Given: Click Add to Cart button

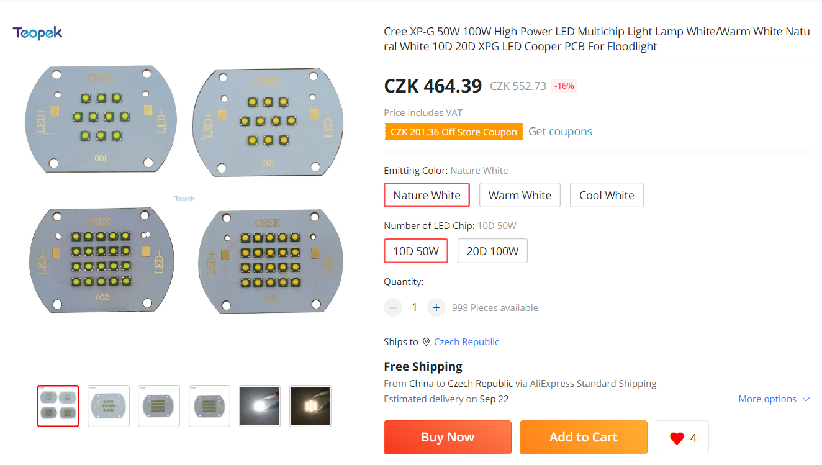Looking at the screenshot, I should point(583,437).
